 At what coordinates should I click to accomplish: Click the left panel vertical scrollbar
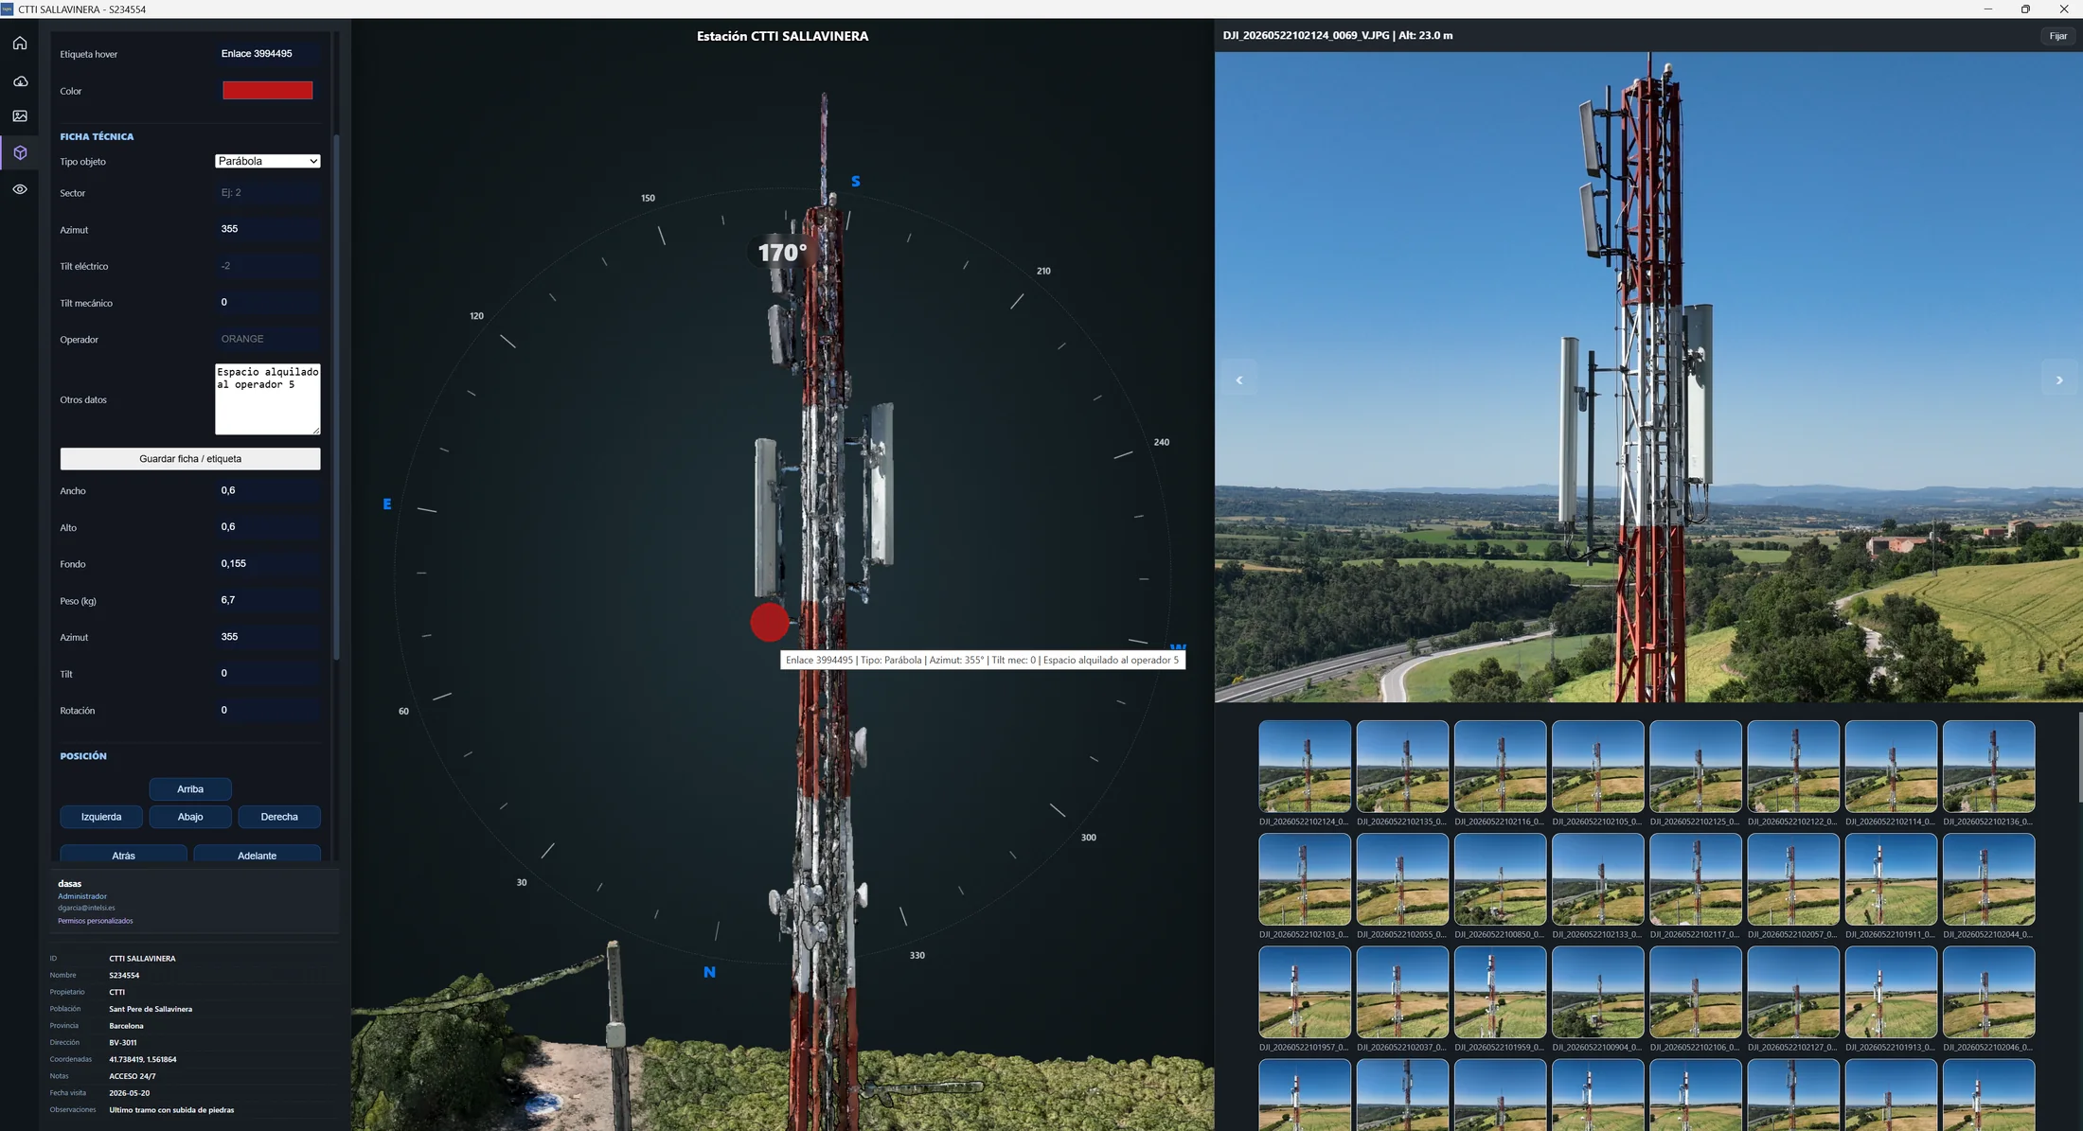(x=336, y=398)
